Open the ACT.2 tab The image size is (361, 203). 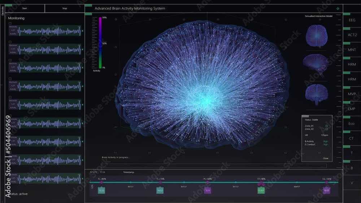[x=352, y=35]
